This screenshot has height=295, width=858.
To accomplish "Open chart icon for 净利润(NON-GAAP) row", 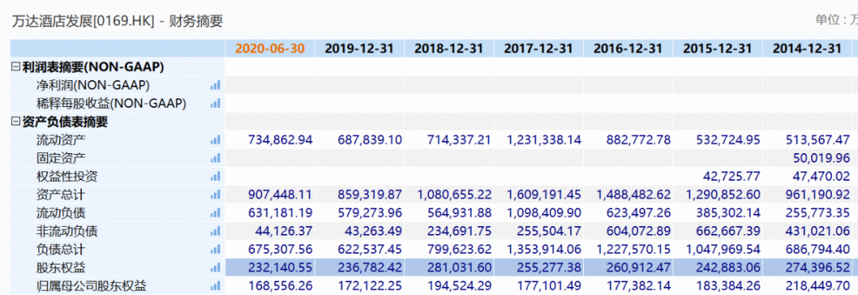I will click(215, 85).
